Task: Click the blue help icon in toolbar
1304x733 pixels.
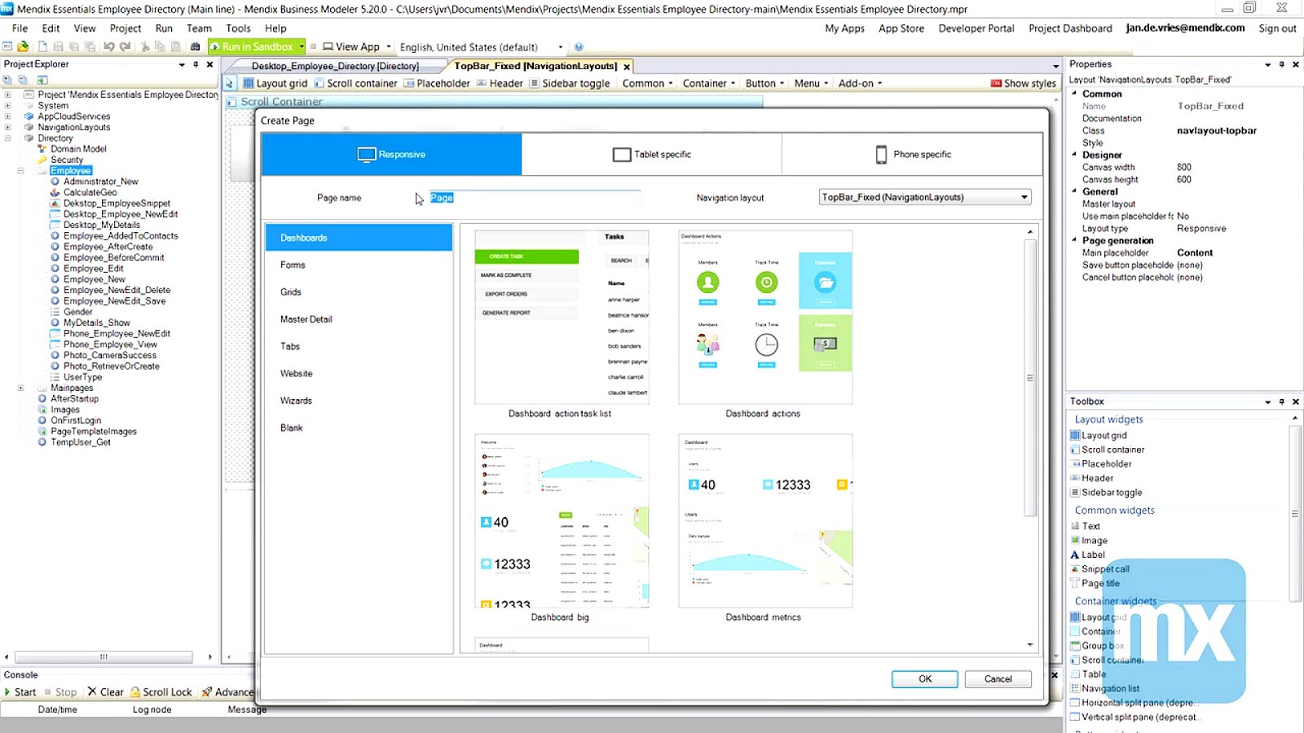Action: (579, 46)
